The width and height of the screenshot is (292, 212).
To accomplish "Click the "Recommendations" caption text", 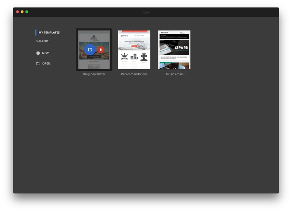I will [x=134, y=74].
